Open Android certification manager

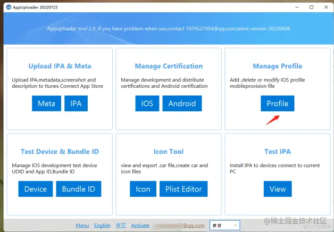point(182,103)
